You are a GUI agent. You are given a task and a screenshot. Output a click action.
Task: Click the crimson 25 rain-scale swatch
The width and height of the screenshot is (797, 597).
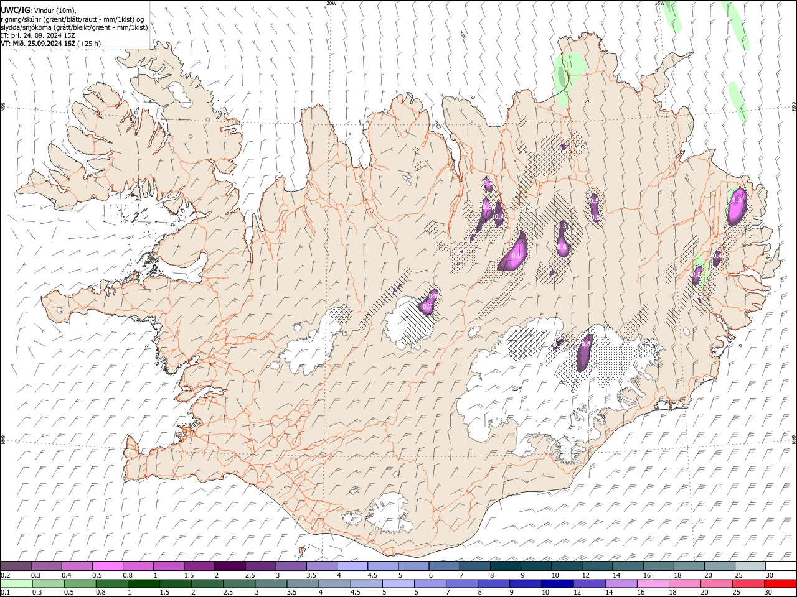click(748, 583)
